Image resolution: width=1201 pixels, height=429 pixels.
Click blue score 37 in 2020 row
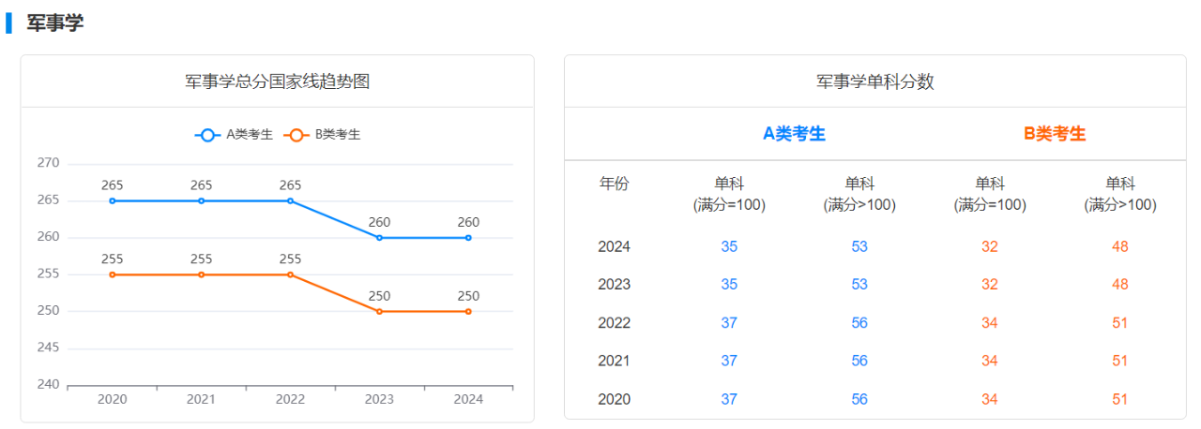729,399
